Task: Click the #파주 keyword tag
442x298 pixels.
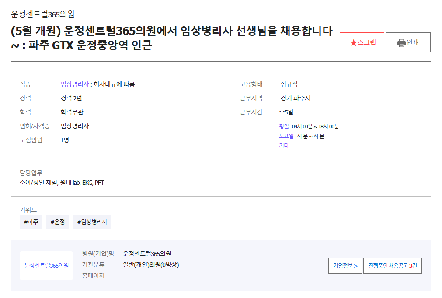Action: [x=31, y=222]
